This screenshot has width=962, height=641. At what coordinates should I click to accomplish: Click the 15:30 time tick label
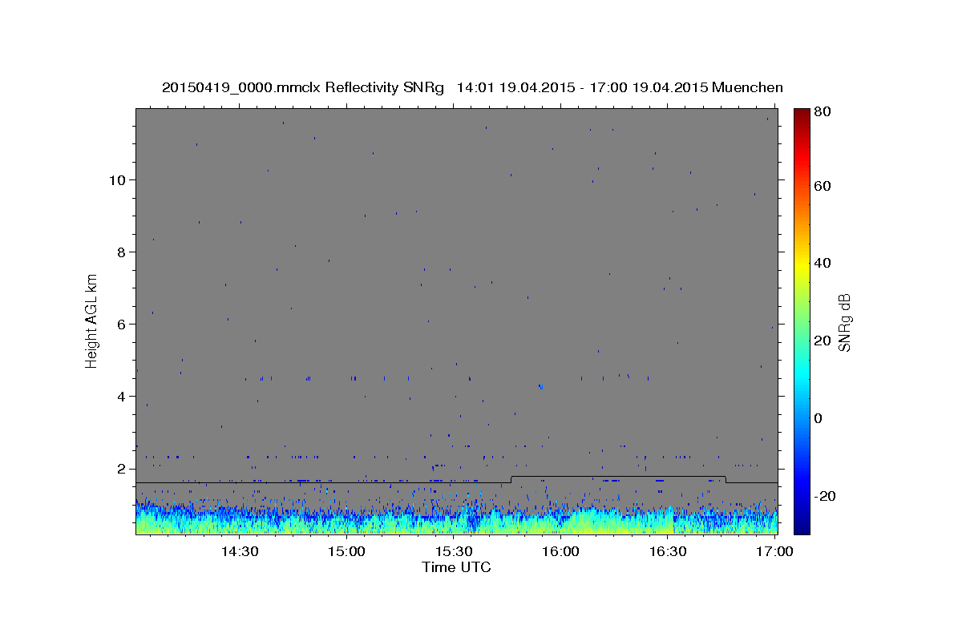point(453,551)
